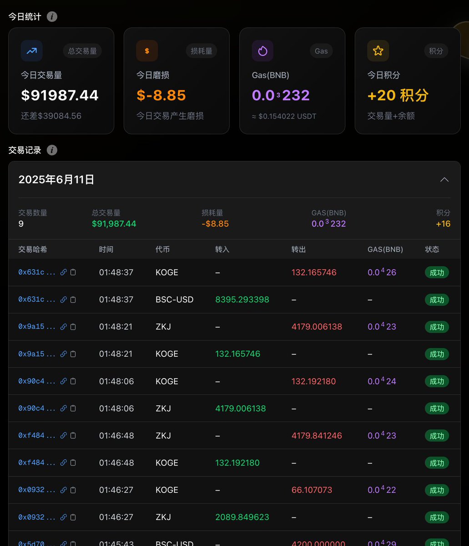
Task: Click the 转入 column header
Action: pyautogui.click(x=222, y=249)
